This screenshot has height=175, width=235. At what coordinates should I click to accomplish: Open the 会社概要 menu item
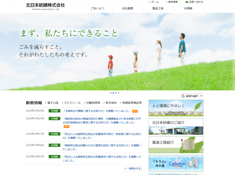coord(128,9)
